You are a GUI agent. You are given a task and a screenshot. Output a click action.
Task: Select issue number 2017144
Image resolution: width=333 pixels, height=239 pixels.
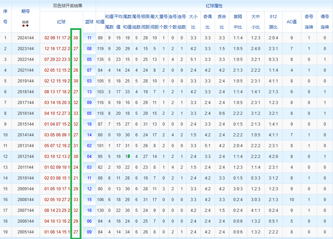(25, 103)
